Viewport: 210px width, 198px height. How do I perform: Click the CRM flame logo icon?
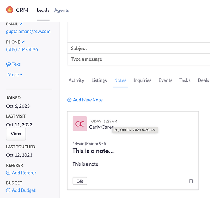[10, 10]
